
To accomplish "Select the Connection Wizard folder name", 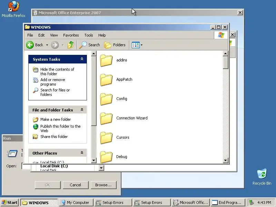I will pyautogui.click(x=132, y=118).
